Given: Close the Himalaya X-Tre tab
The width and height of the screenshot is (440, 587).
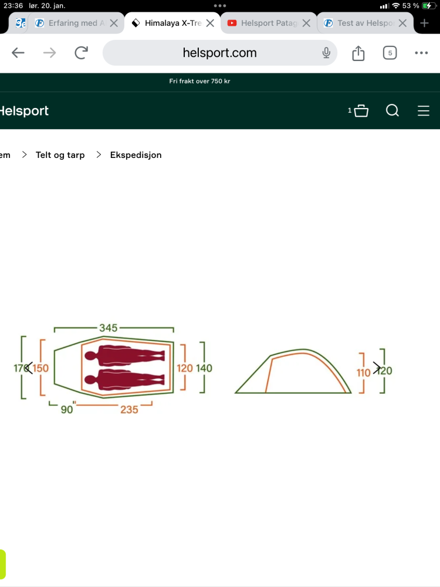Looking at the screenshot, I should pyautogui.click(x=210, y=23).
